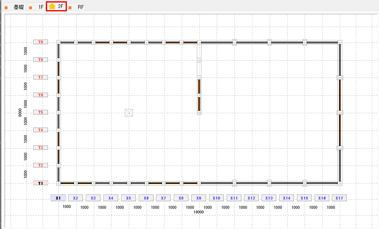
Task: Click the 18000 total width dimension
Action: [199, 212]
